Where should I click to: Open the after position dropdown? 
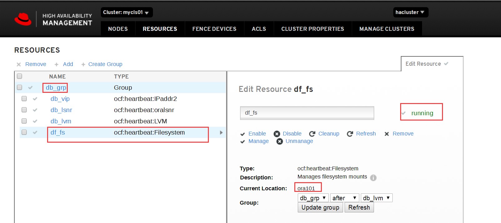(345, 198)
